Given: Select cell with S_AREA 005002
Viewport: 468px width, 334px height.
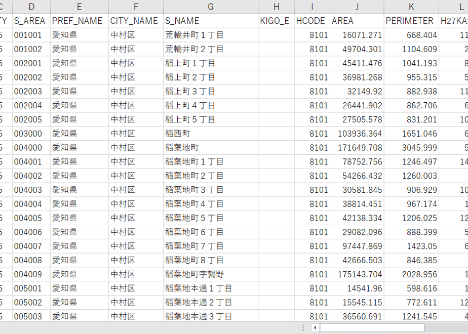Looking at the screenshot, I should tap(31, 303).
